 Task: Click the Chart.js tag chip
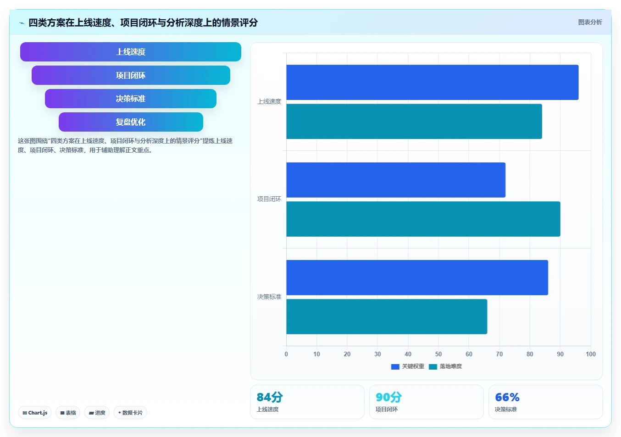click(x=35, y=413)
